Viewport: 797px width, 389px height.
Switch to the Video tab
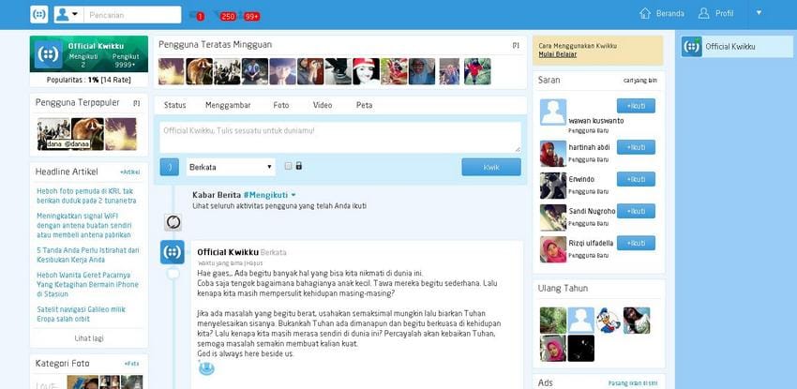point(323,106)
